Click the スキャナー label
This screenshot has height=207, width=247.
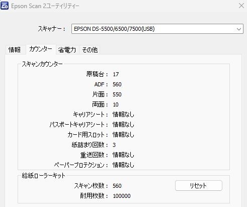click(x=51, y=29)
